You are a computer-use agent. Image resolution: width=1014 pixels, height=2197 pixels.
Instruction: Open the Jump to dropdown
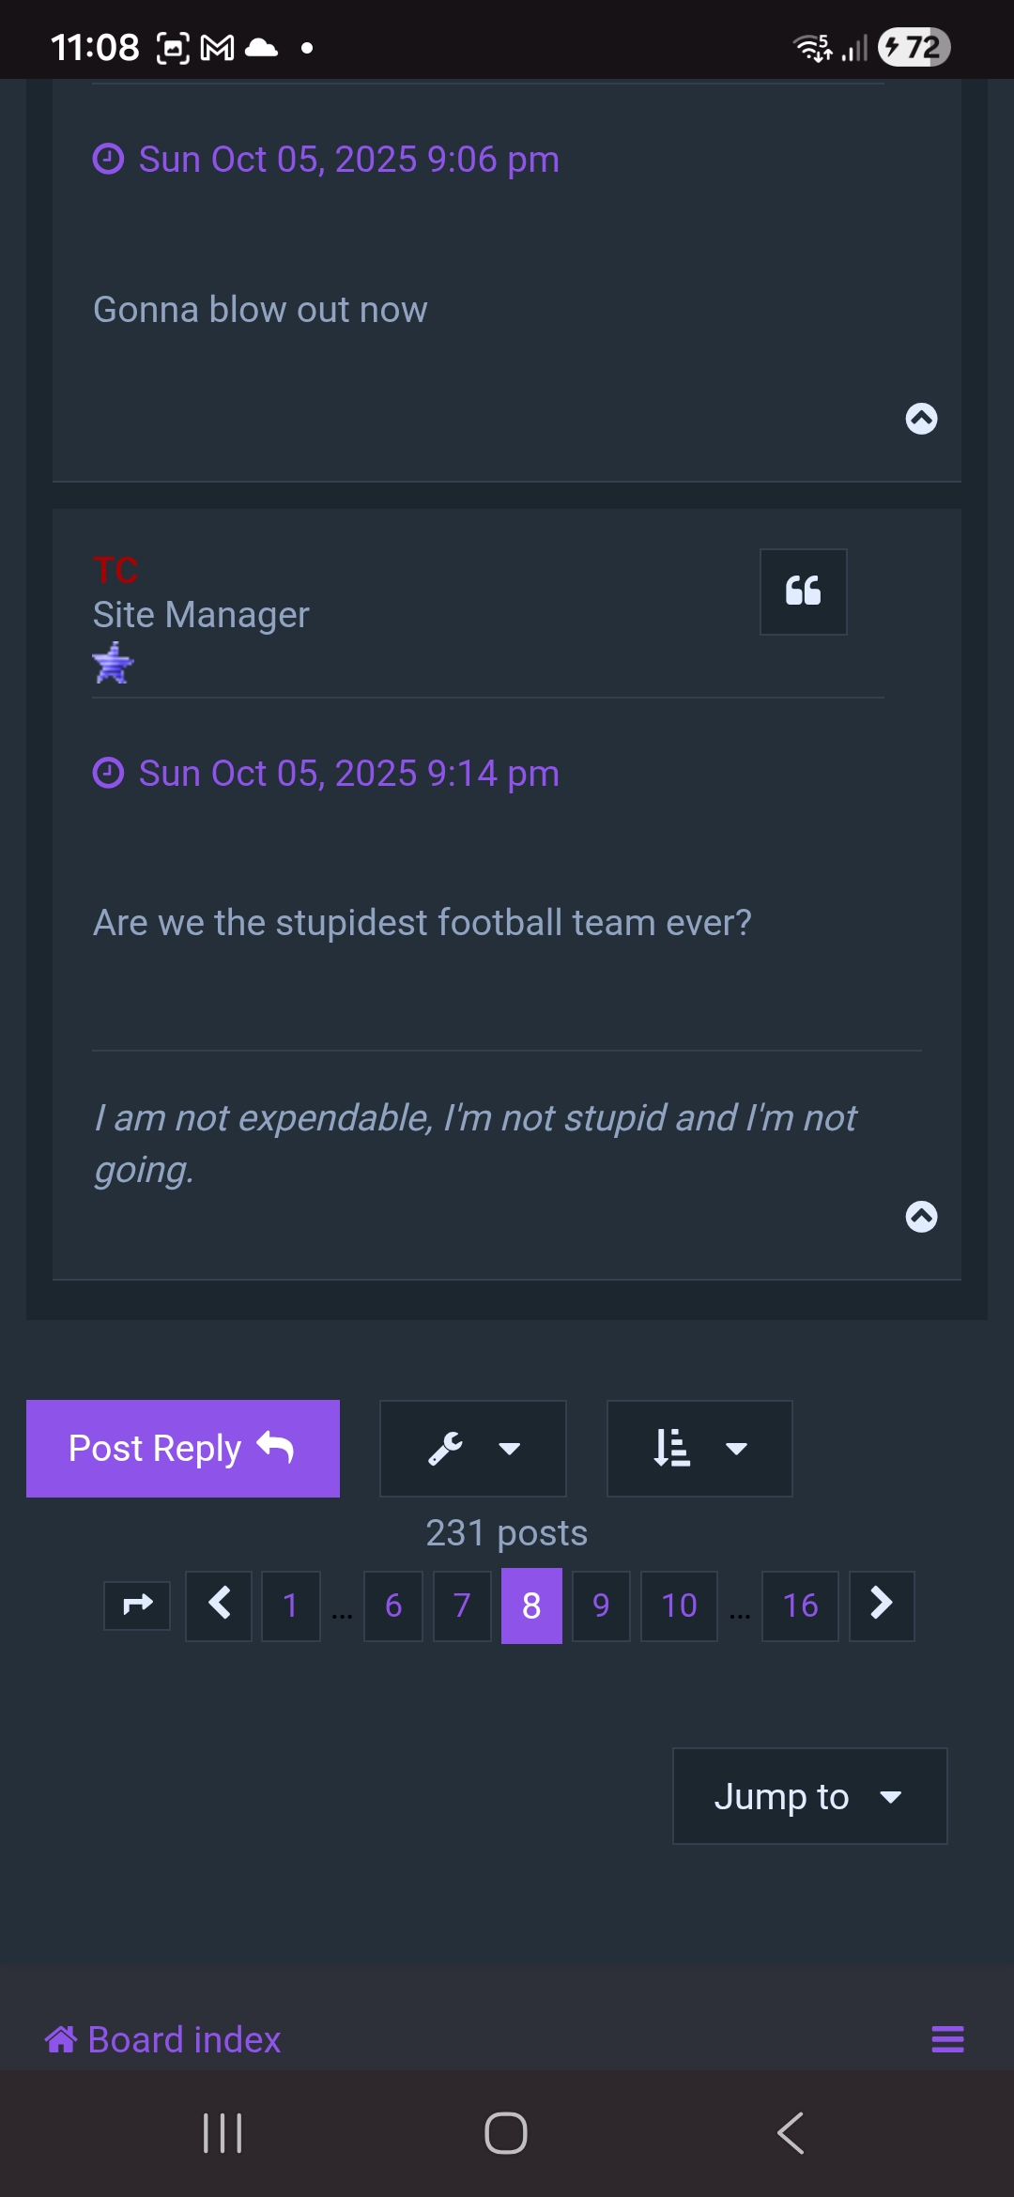click(x=810, y=1796)
